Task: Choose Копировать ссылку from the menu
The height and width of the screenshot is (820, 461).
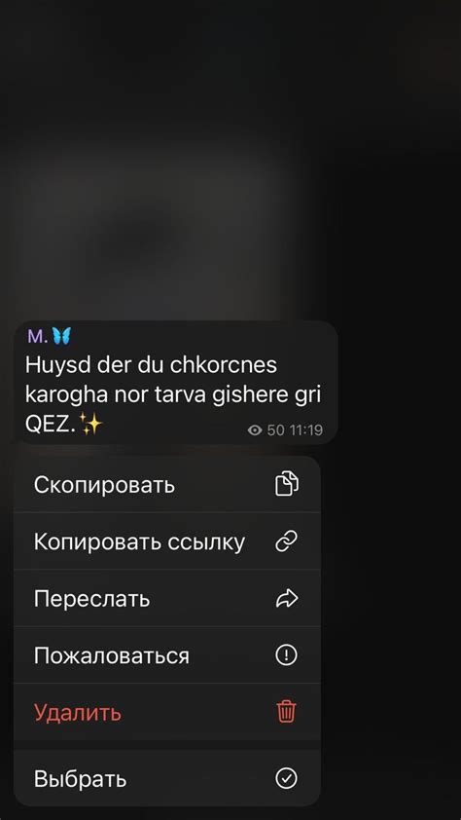Action: pos(167,541)
